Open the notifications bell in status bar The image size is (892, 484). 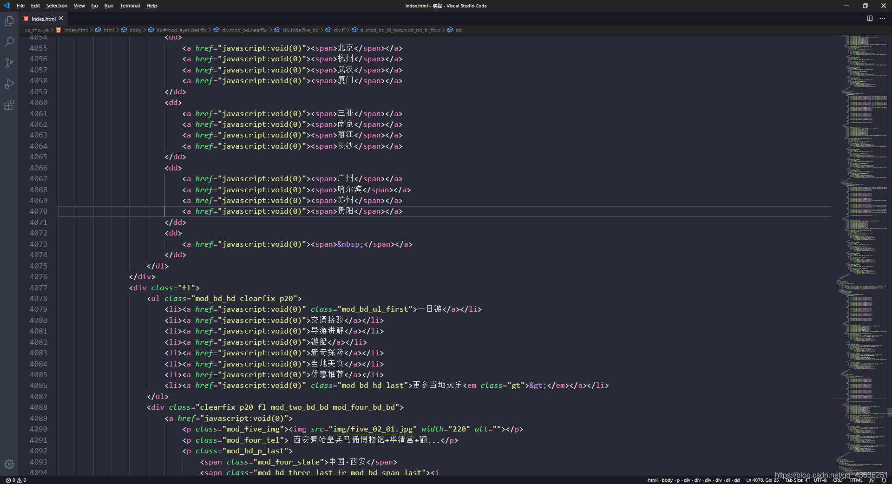click(x=884, y=480)
